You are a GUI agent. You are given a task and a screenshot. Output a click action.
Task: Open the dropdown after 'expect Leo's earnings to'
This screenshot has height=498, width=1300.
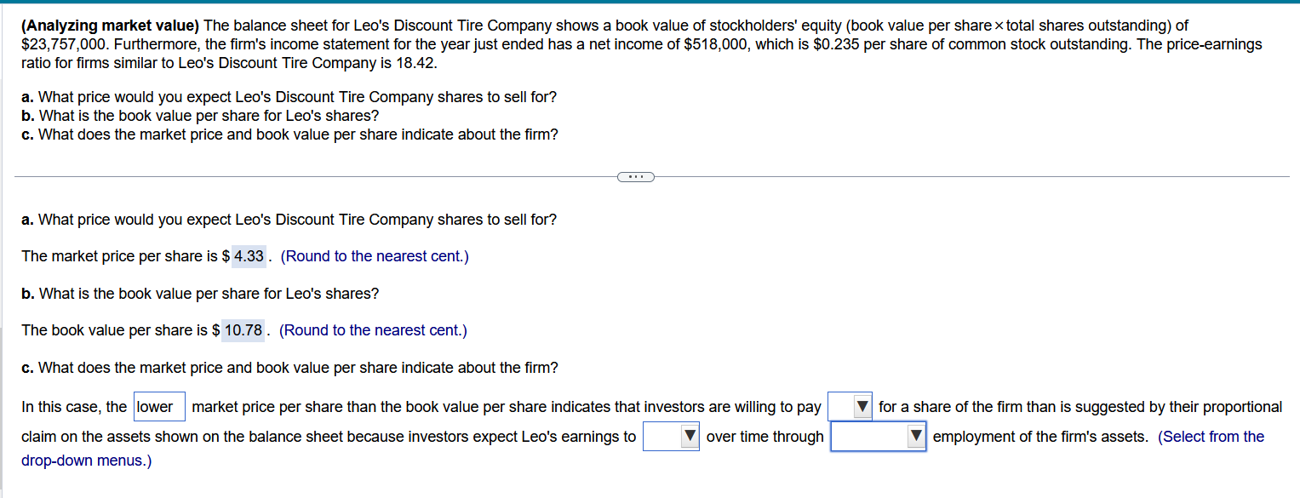coord(671,436)
